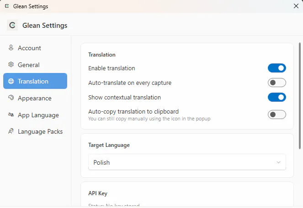The width and height of the screenshot is (303, 208).
Task: Close the Glean Settings window
Action: 296,6
